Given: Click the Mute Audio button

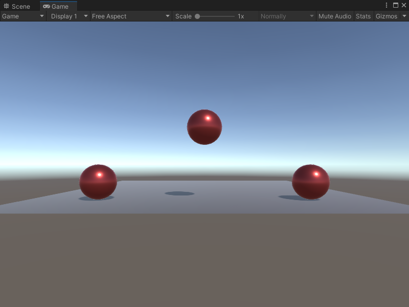Looking at the screenshot, I should click(x=335, y=16).
